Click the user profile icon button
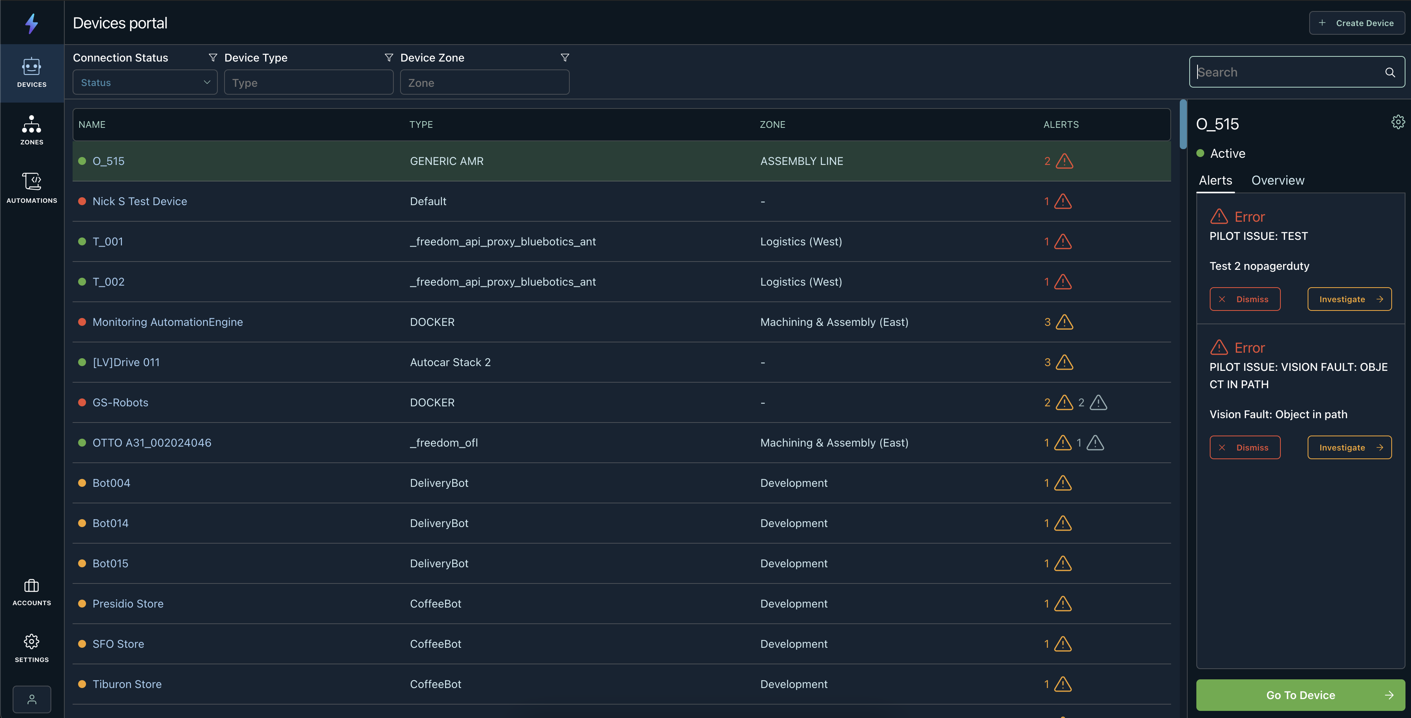 click(32, 699)
